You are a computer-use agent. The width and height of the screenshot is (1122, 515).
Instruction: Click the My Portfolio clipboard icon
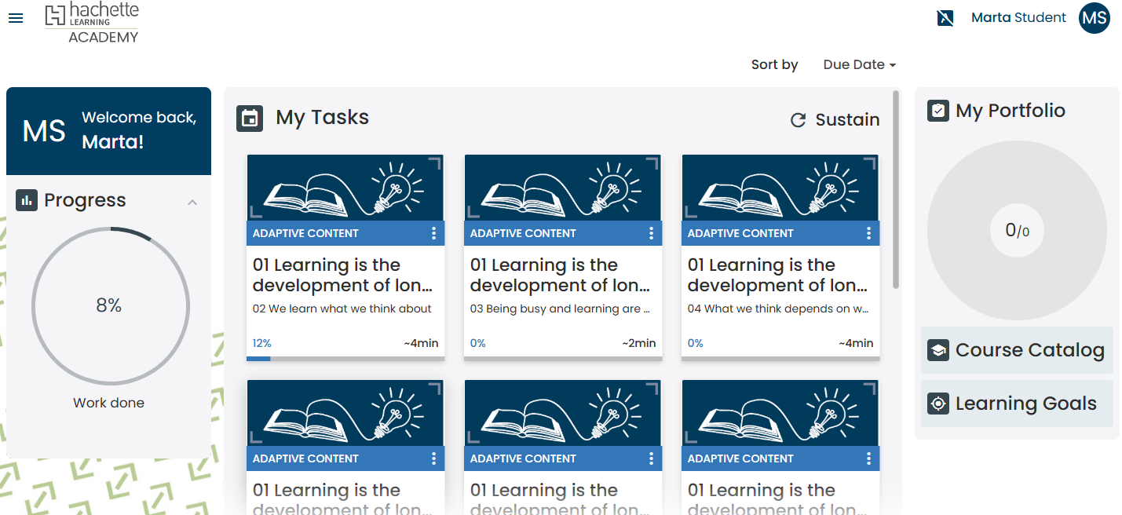937,111
